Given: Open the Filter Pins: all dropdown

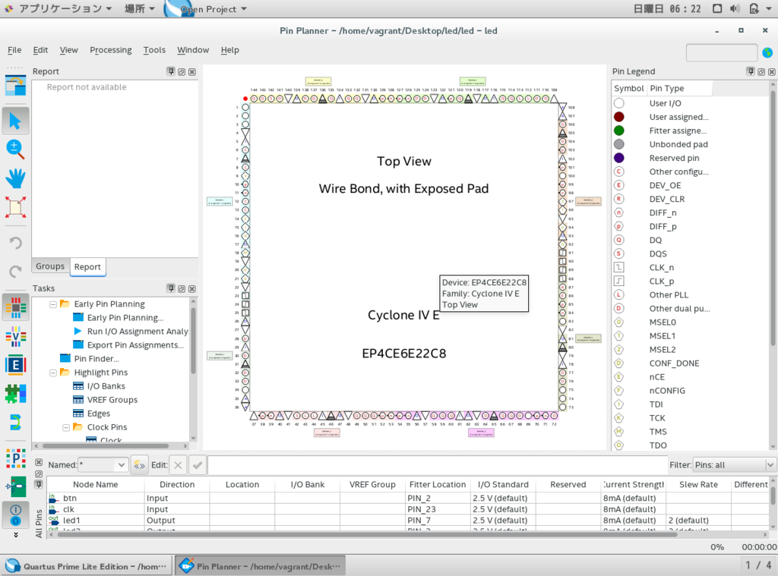Looking at the screenshot, I should tap(734, 465).
